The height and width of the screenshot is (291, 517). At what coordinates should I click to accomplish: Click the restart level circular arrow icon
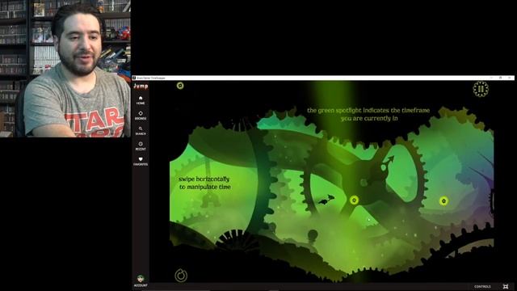point(181,275)
